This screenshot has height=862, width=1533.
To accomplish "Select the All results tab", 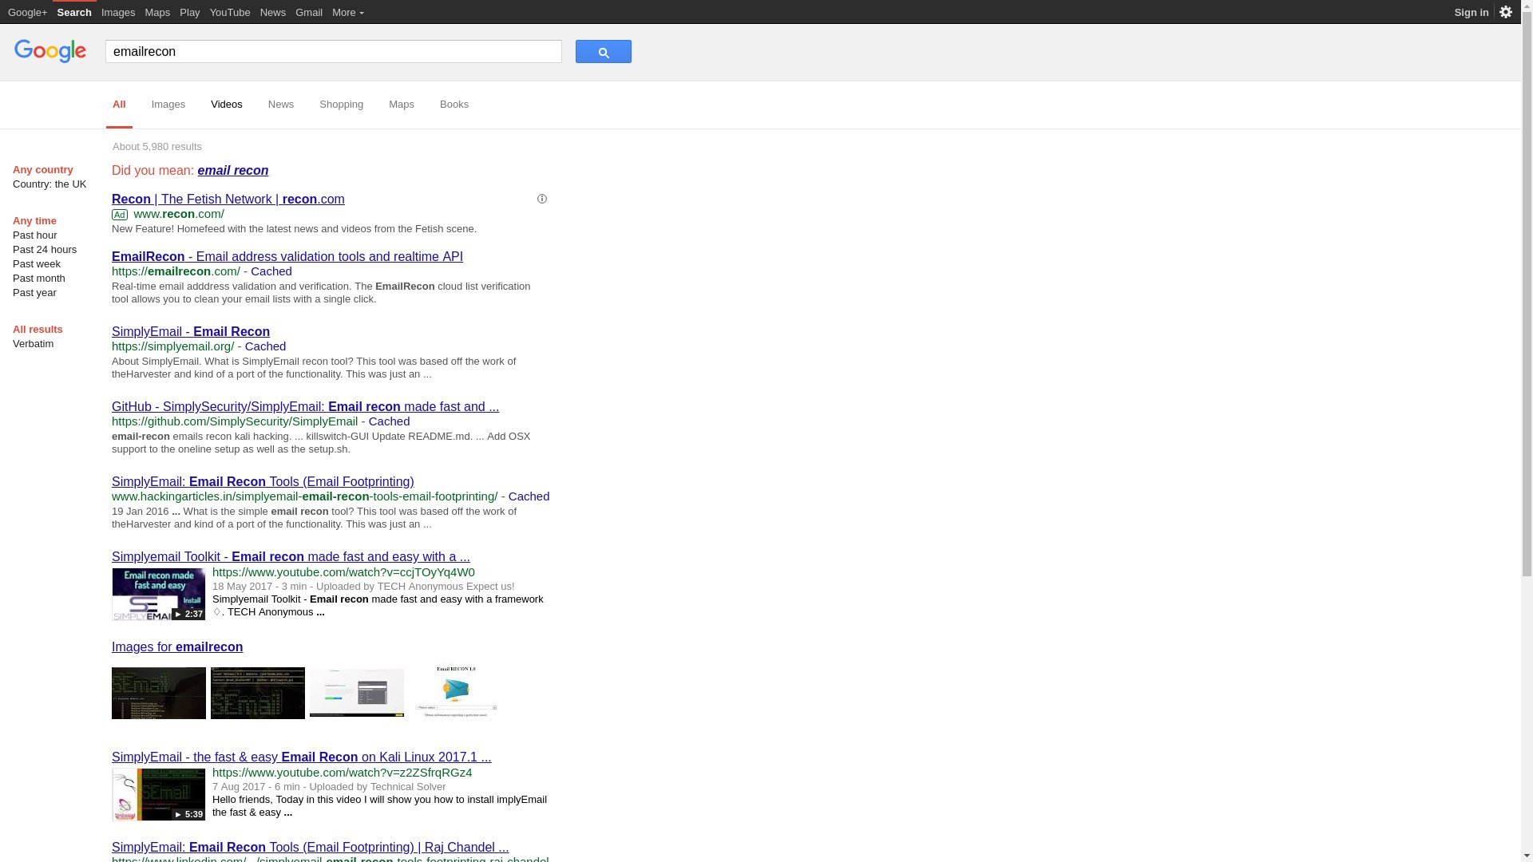I will click(x=119, y=105).
